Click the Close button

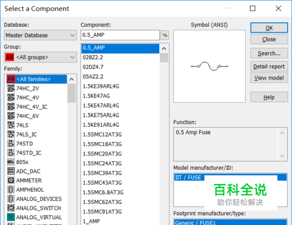click(269, 39)
